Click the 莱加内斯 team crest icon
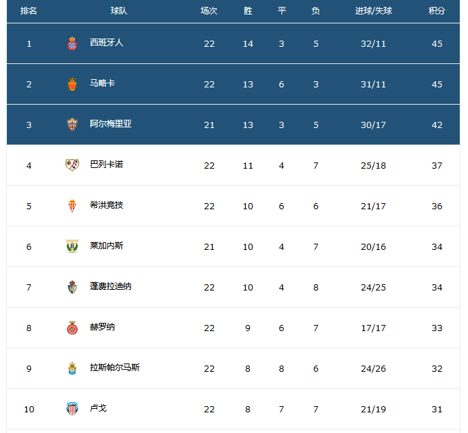 coord(72,246)
